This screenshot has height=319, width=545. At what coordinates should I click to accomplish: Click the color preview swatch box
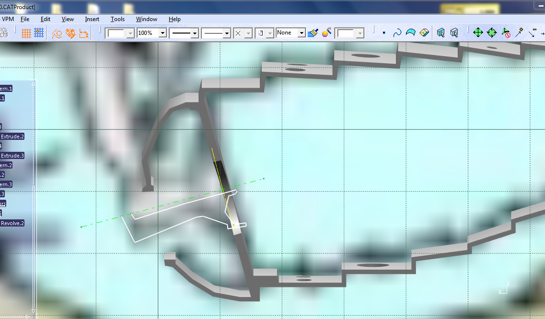click(116, 34)
